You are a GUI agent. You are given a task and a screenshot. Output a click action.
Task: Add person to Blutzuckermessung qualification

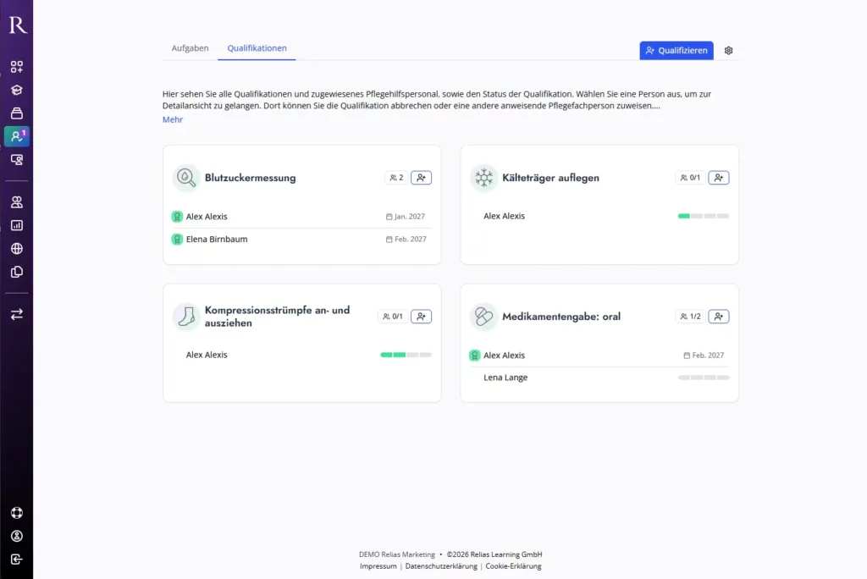(x=422, y=178)
